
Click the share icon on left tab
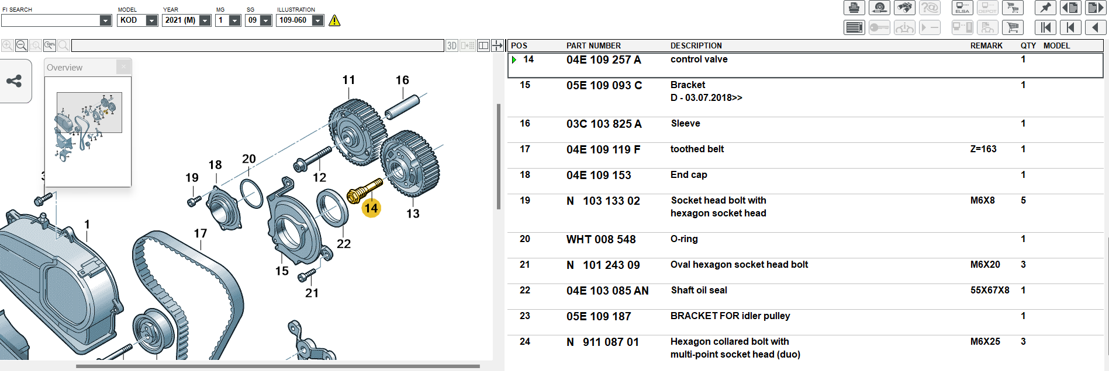[14, 81]
